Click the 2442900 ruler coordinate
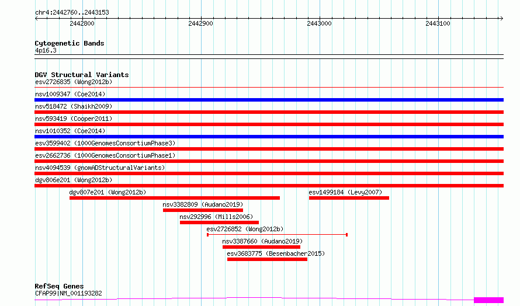The image size is (520, 306). coord(200,23)
